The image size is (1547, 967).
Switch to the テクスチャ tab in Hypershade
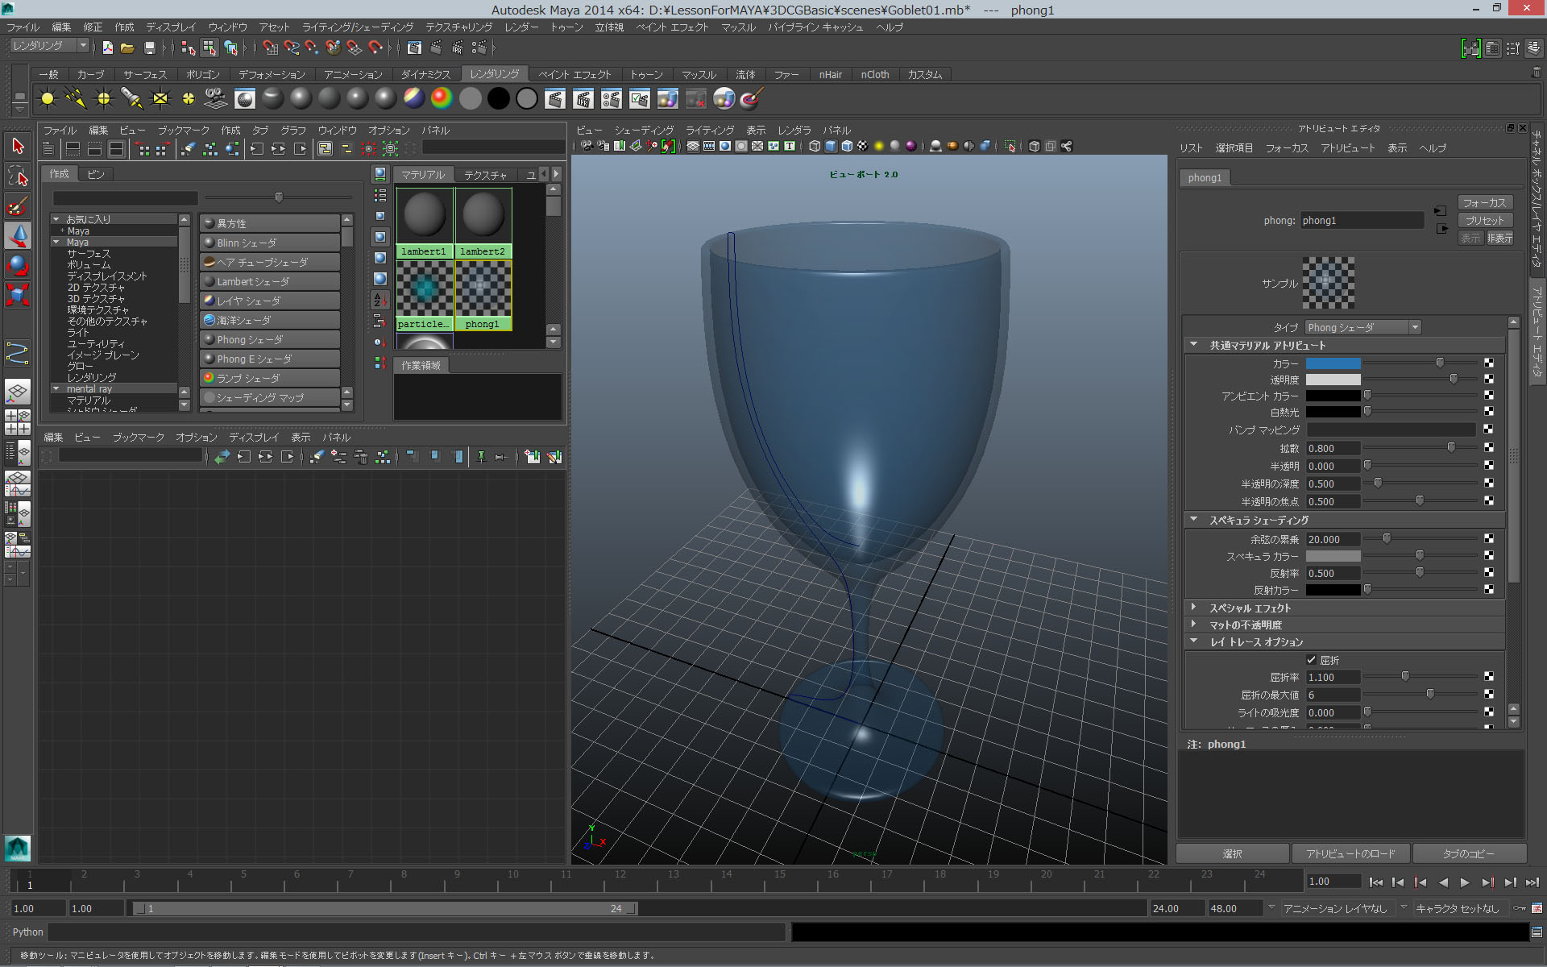[485, 175]
